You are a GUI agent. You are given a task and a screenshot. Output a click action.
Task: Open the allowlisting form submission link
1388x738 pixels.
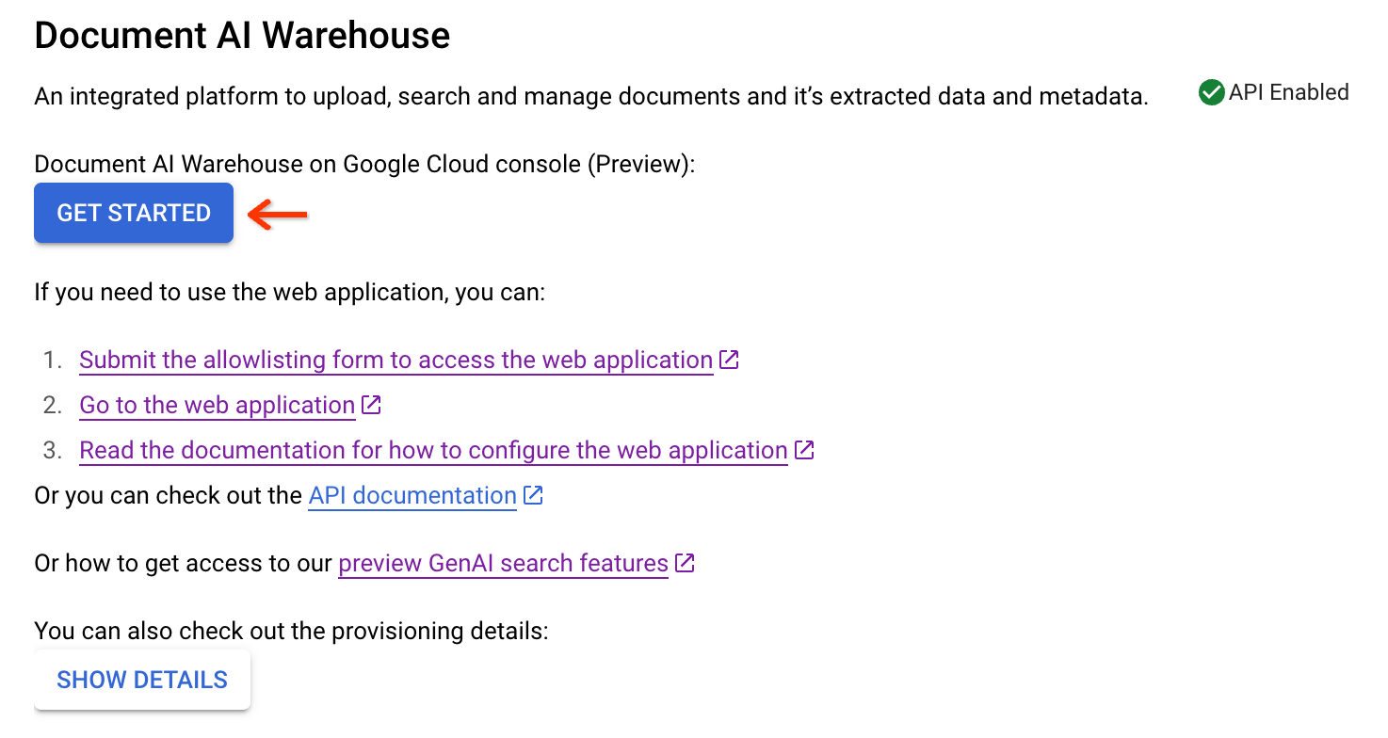click(395, 361)
